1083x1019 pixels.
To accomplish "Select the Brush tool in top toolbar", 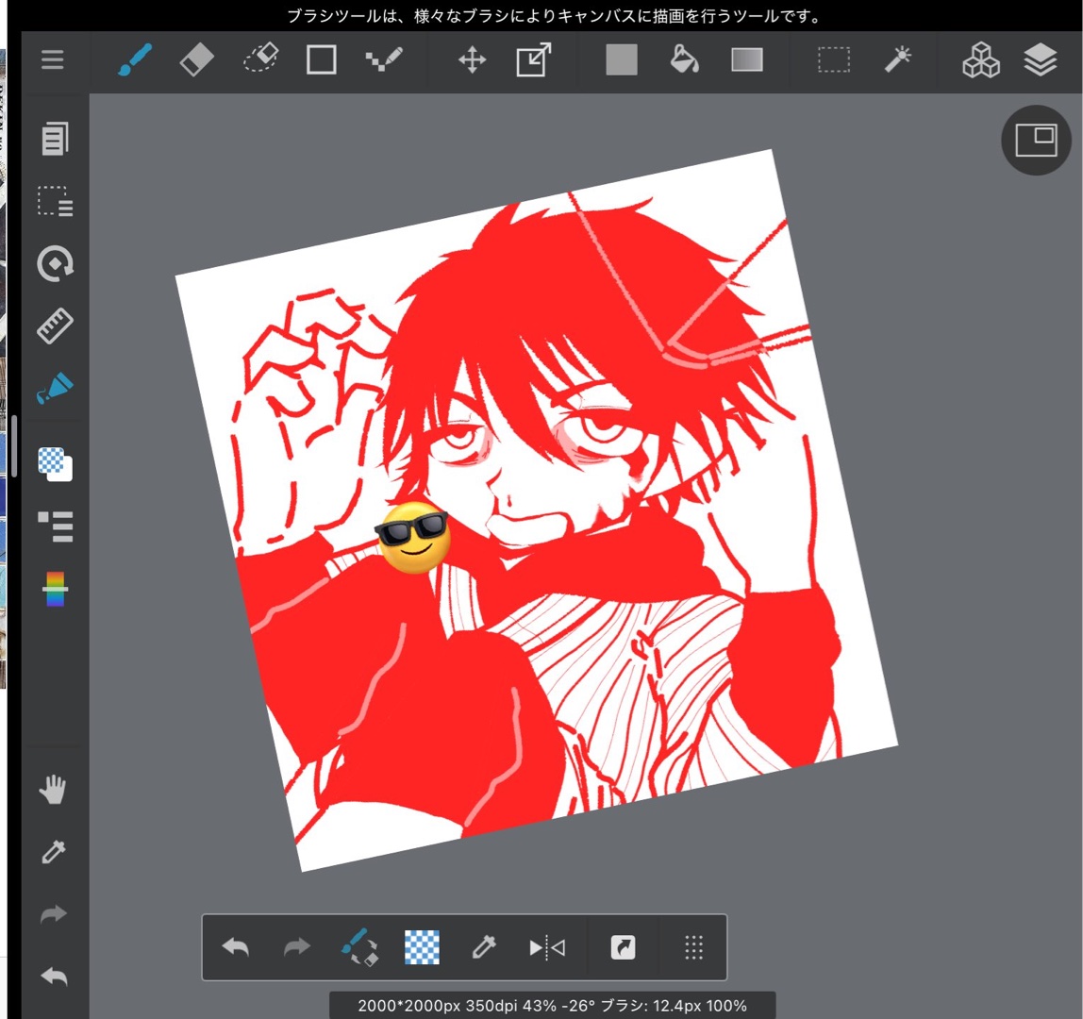I will coord(135,60).
